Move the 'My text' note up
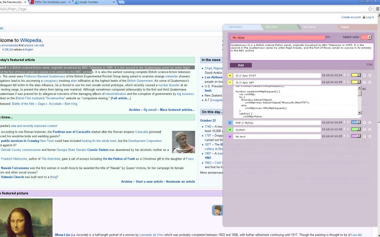 pos(344,136)
